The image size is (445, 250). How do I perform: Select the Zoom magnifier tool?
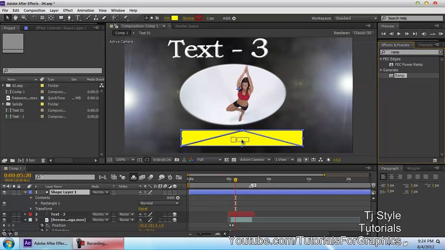pos(24,18)
